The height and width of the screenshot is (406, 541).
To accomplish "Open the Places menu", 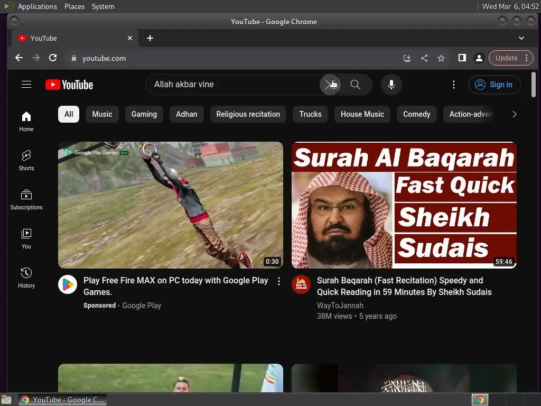I will [x=74, y=6].
